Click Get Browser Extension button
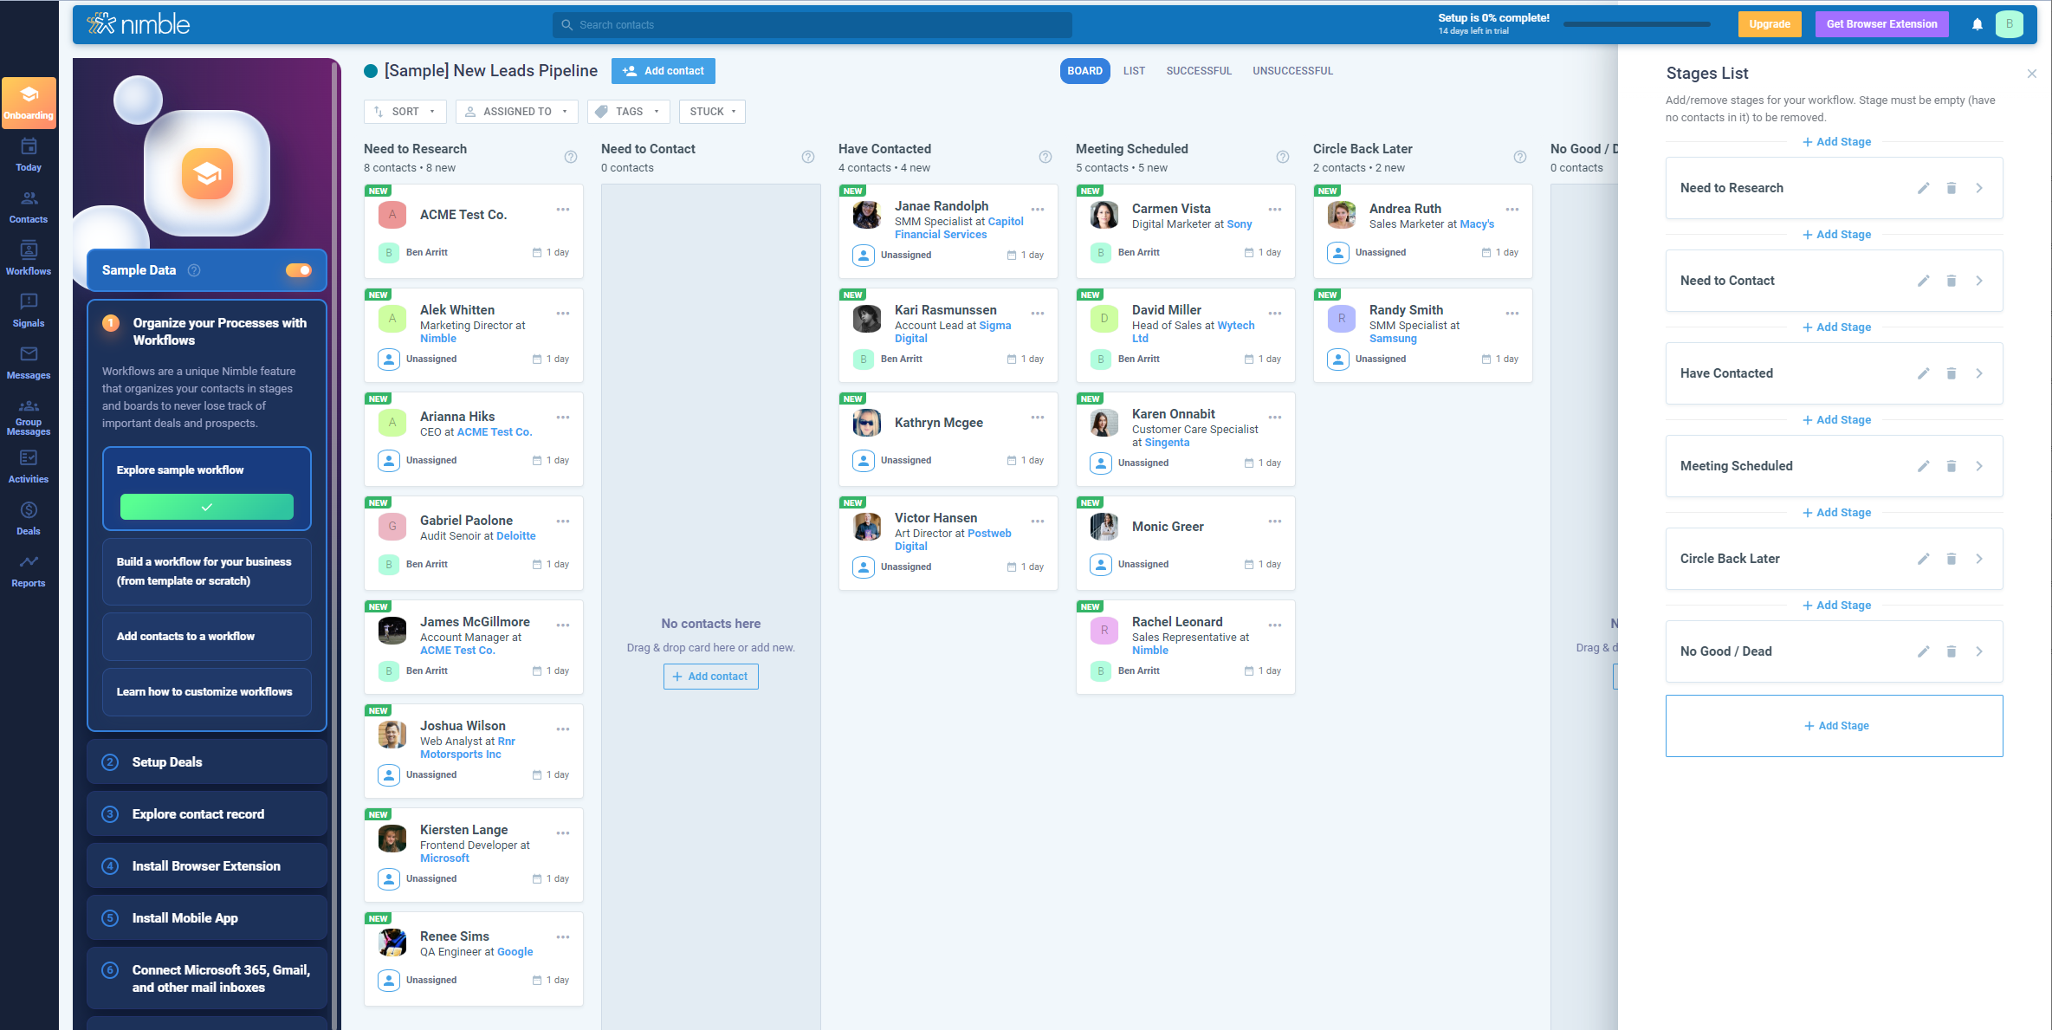Image resolution: width=2052 pixels, height=1030 pixels. [x=1881, y=24]
